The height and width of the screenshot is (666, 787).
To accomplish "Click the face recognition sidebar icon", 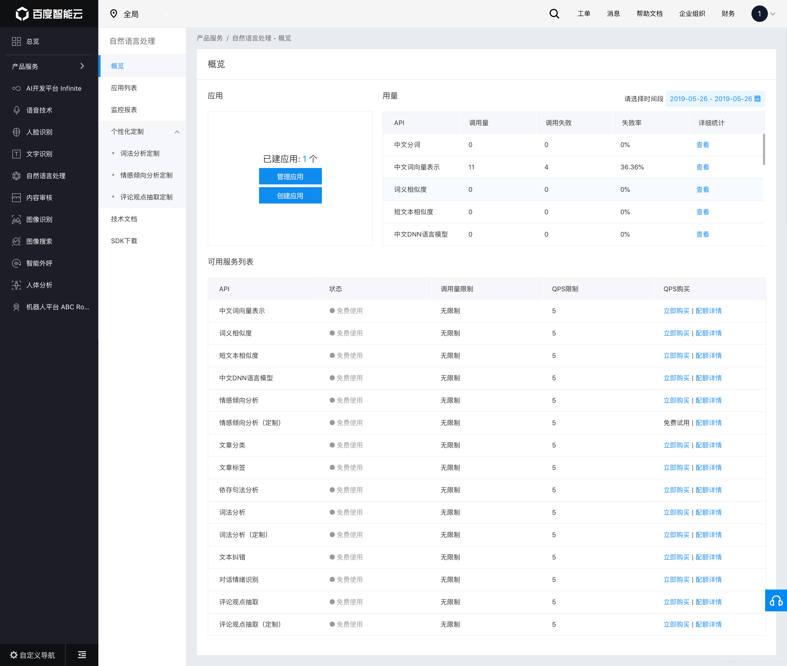I will coord(16,132).
